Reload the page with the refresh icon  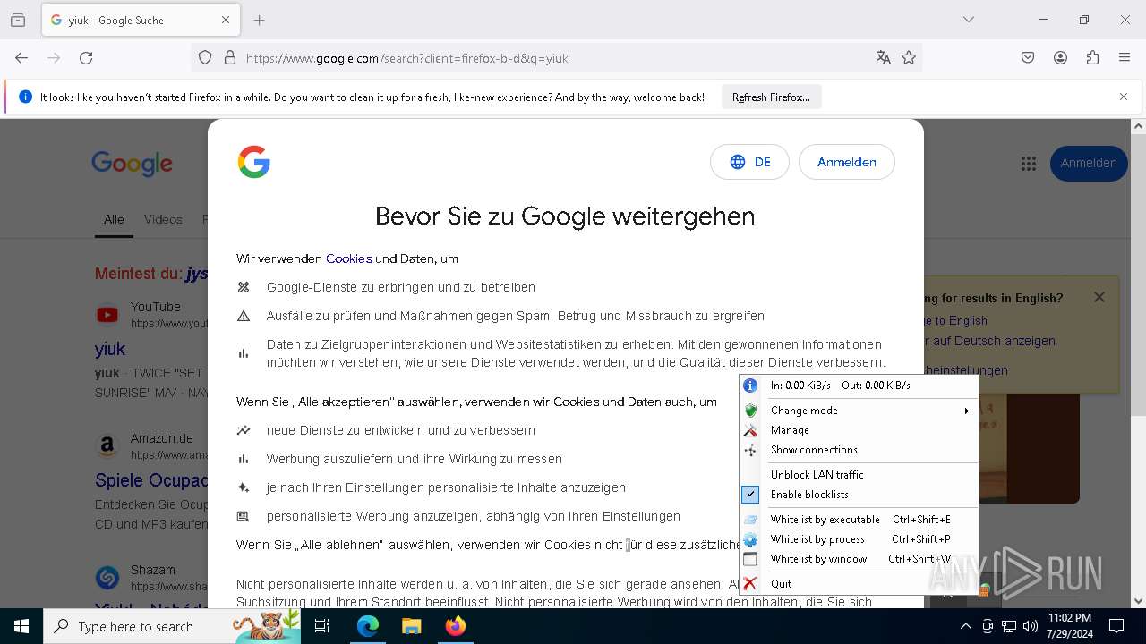(x=86, y=58)
